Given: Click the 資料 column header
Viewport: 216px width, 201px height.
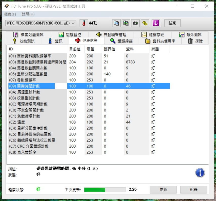Looking at the screenshot, I should pos(137,49).
